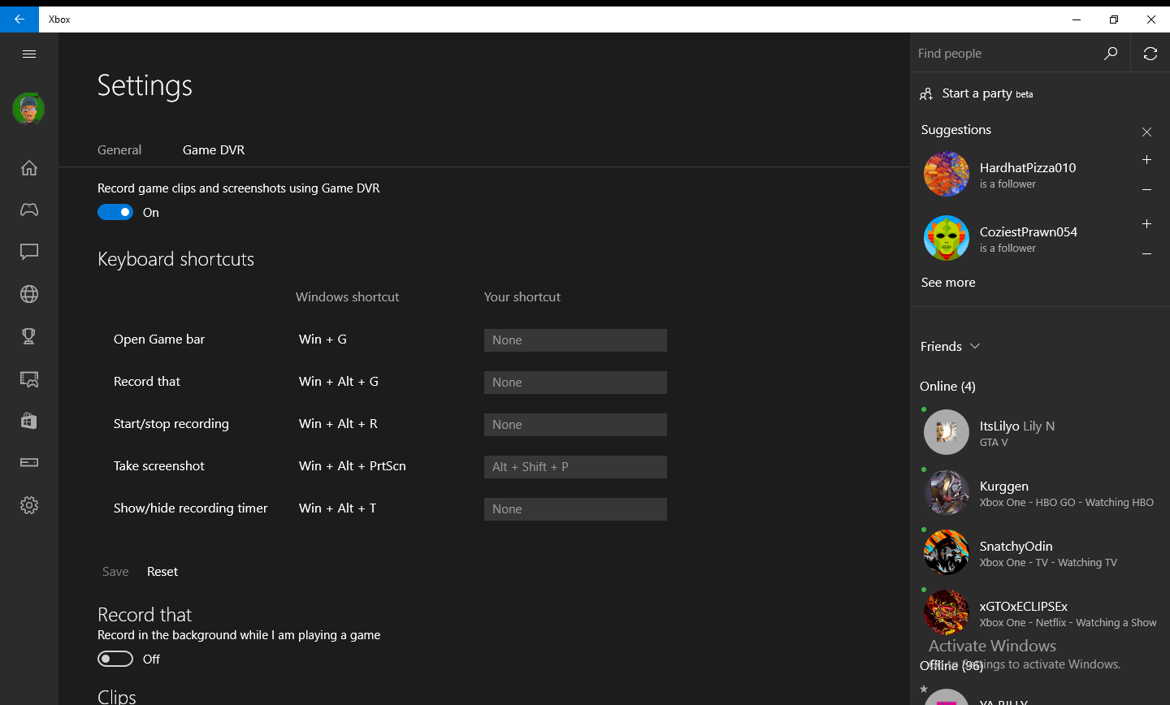Click the Save shortcuts button
1170x705 pixels.
point(115,571)
